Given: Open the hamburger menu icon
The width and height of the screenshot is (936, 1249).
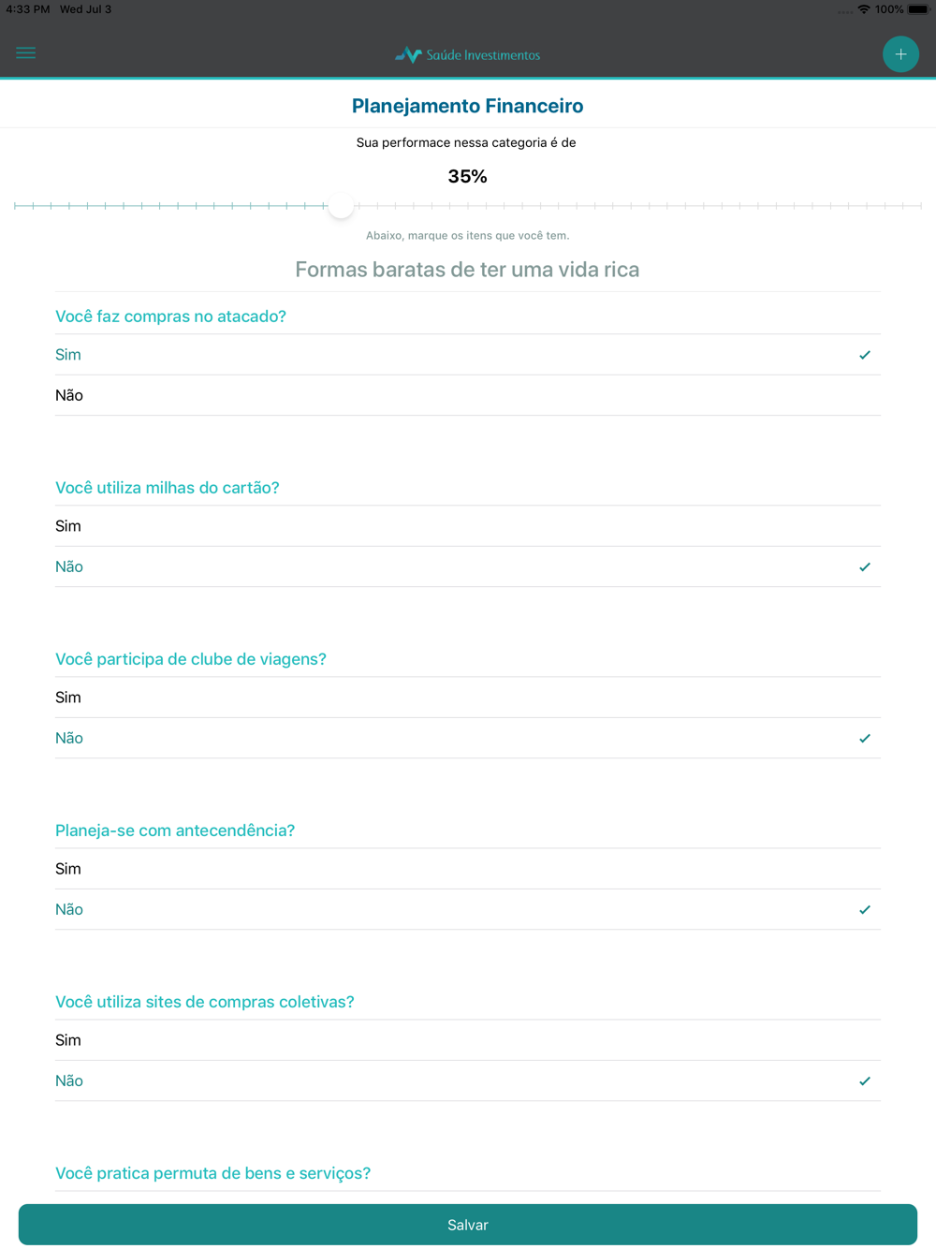Looking at the screenshot, I should click(26, 53).
